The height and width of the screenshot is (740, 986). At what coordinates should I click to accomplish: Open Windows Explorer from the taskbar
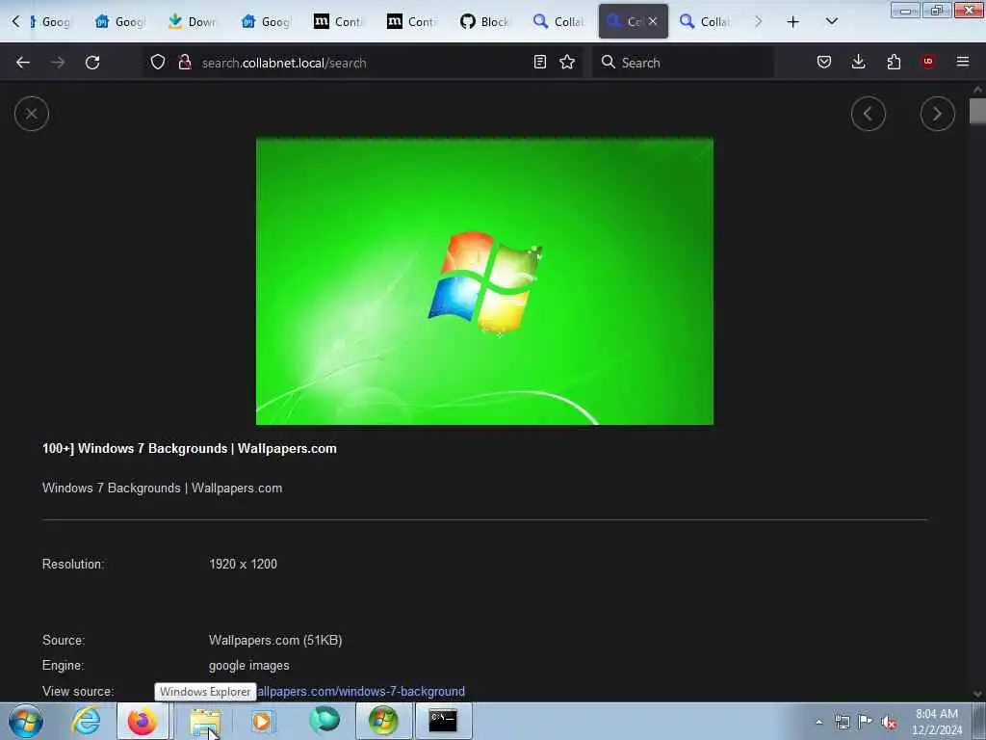205,722
